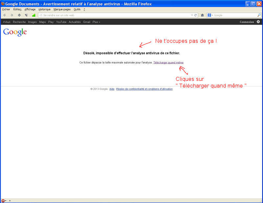Open the address bar history dropdown
Image resolution: width=263 pixels, height=203 pixels.
pyautogui.click(x=192, y=15)
